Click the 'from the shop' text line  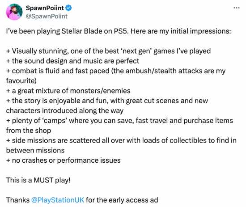[x=29, y=131]
